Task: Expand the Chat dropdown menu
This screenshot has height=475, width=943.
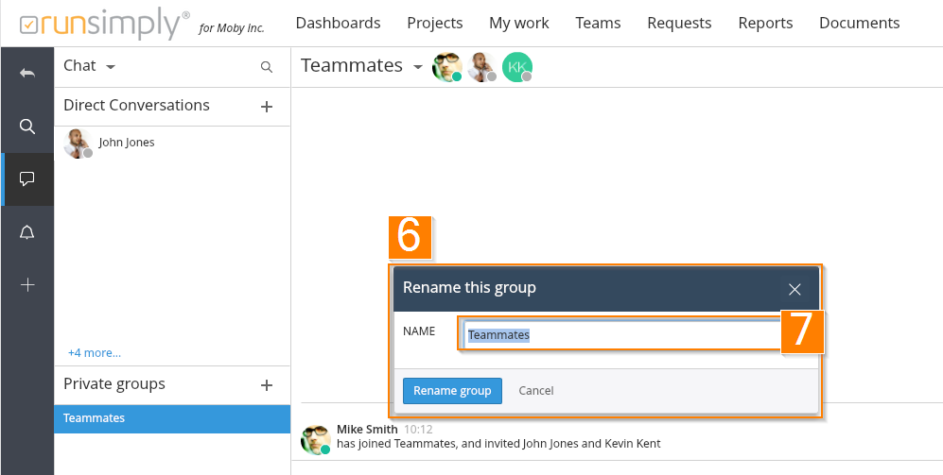Action: (x=111, y=67)
